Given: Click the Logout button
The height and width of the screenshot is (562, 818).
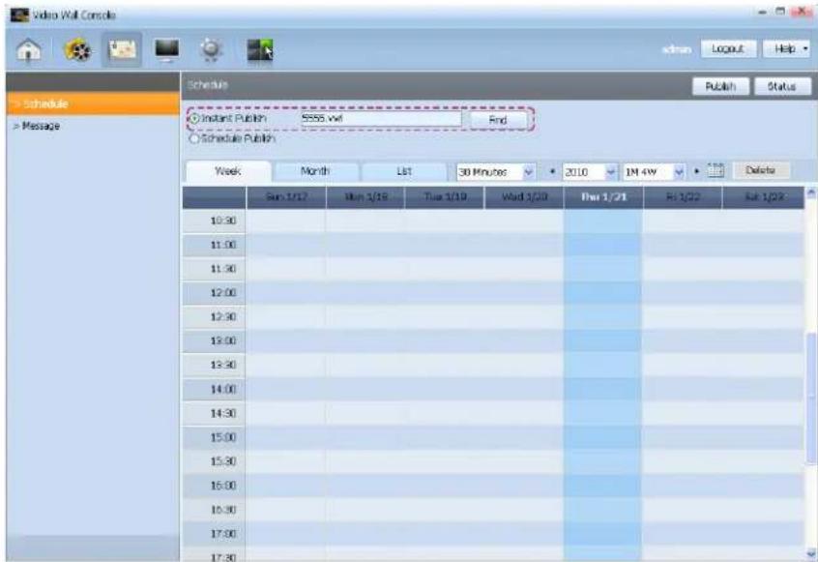Looking at the screenshot, I should (x=728, y=49).
